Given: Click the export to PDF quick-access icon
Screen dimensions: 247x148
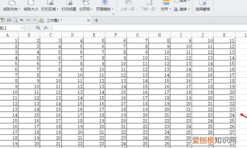Looking at the screenshot, I should point(3,20).
